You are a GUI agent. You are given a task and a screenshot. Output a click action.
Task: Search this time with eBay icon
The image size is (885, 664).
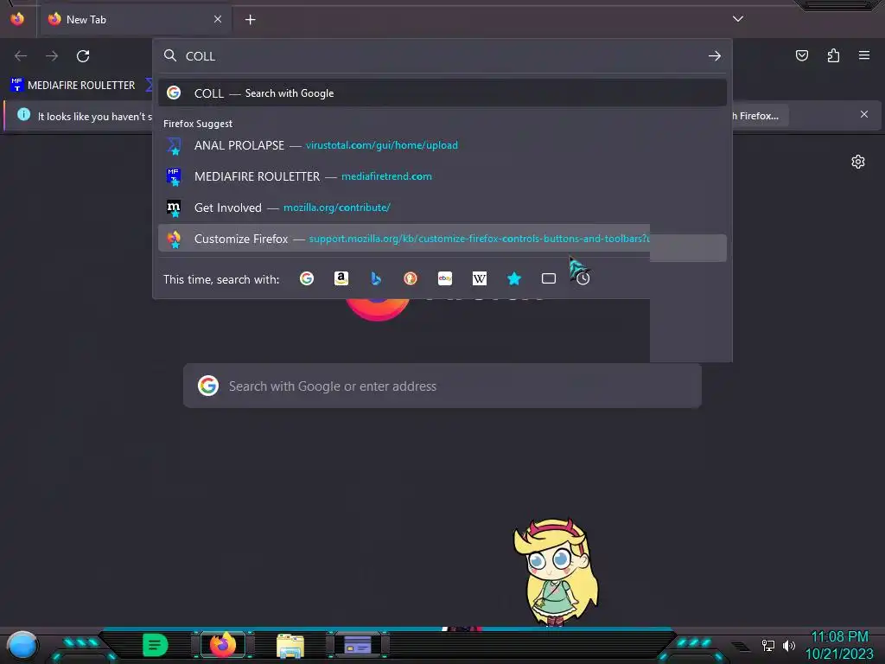pyautogui.click(x=445, y=278)
